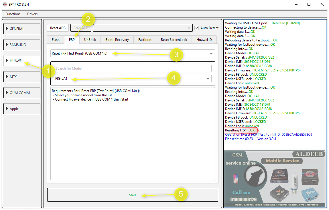Screen dimensions: 329x210
Task: Open the Functions menu
Action: pyautogui.click(x=13, y=14)
